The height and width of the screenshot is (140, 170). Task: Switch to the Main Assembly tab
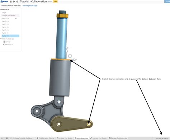click(81, 138)
